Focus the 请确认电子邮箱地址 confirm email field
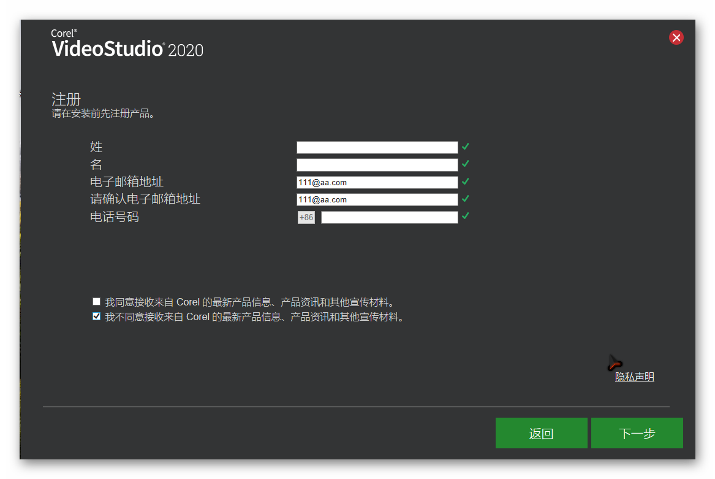 (x=377, y=199)
